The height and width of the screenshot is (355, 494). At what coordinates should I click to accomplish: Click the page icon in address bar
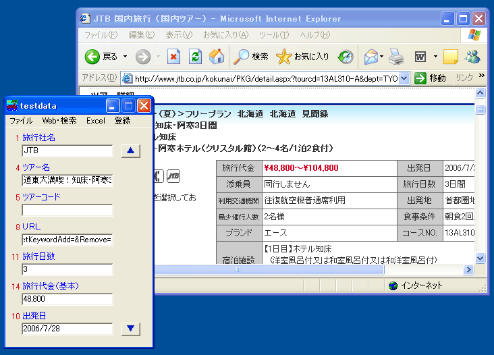tap(128, 78)
